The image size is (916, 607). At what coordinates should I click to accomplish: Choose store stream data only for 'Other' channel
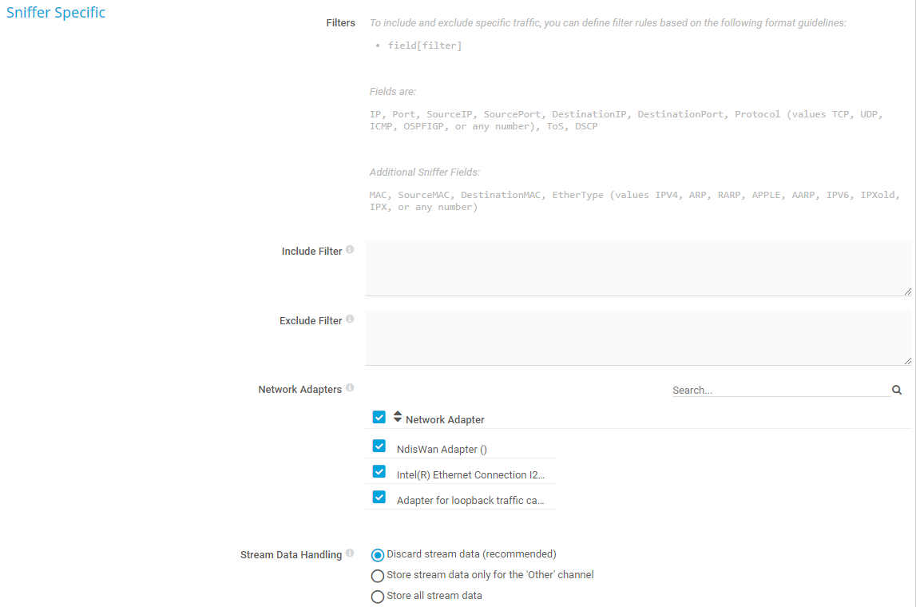click(378, 576)
